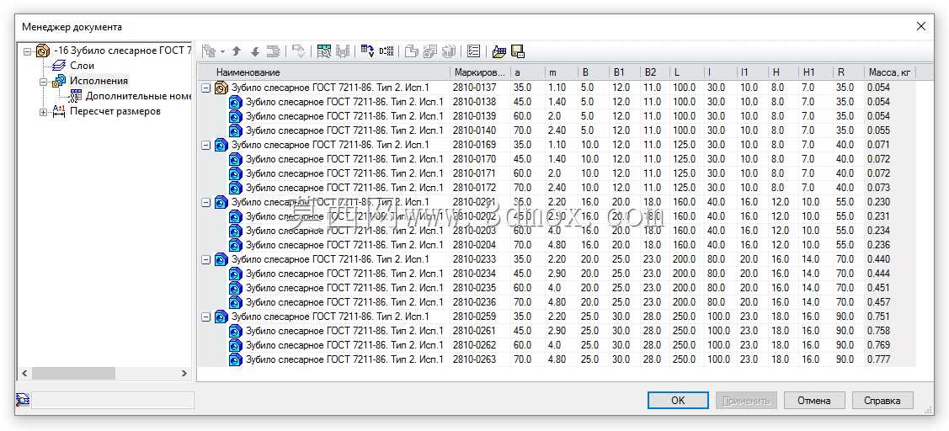Collapse the Исполнения tree node
The height and width of the screenshot is (431, 949).
pos(44,81)
